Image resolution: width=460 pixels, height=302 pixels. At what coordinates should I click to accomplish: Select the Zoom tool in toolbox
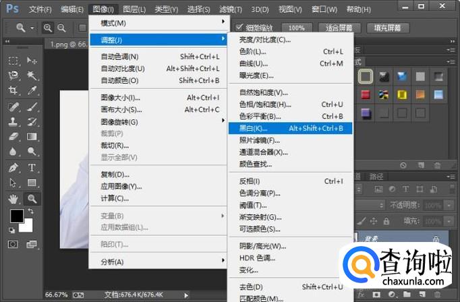(32, 199)
